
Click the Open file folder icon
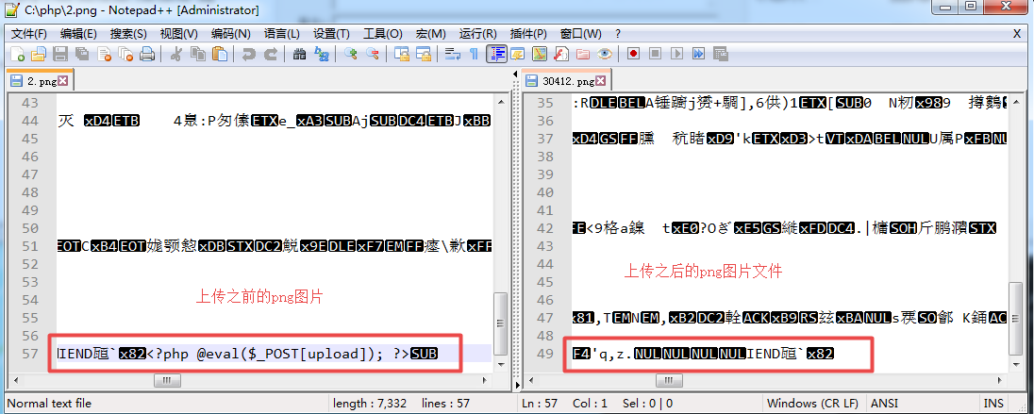tap(39, 54)
